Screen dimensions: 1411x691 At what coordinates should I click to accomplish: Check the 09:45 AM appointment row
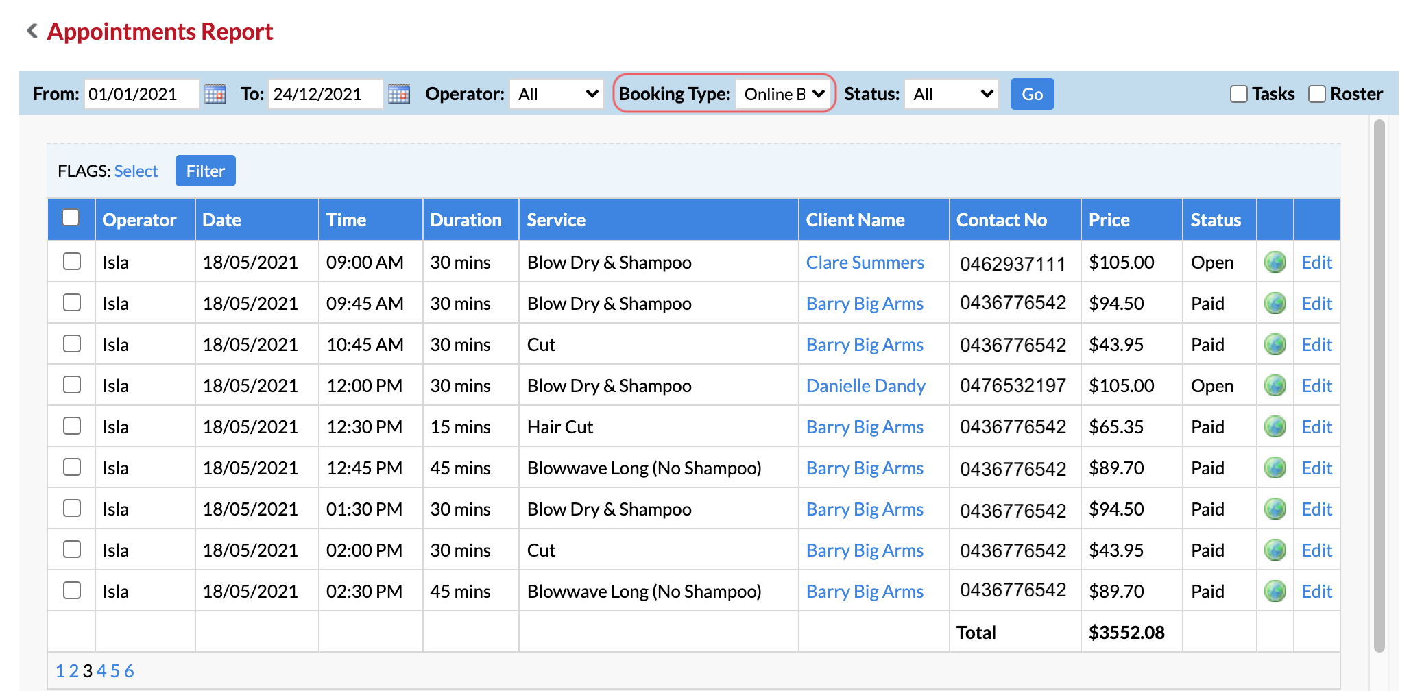(x=72, y=302)
